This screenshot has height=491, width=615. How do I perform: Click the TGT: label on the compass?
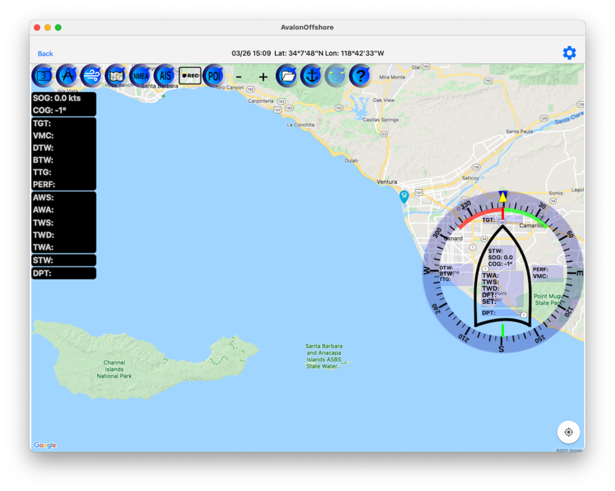pos(488,220)
